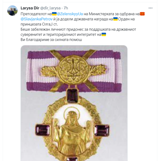Click the sentence starting Беше забележан
The image size is (161, 161).
[x=78, y=32]
